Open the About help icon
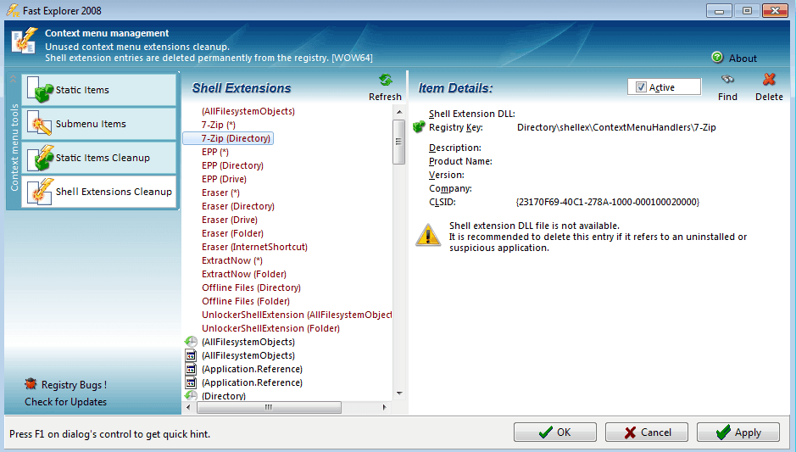 click(717, 58)
